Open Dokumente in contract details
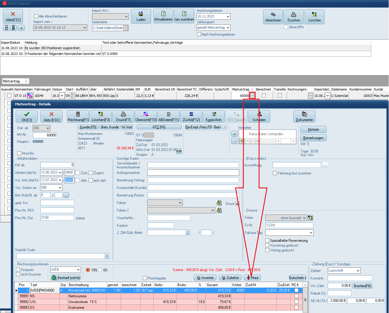 304,117
